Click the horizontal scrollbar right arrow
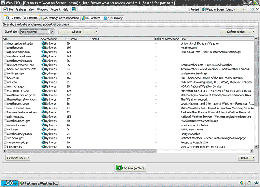The height and width of the screenshot is (187, 260). pos(252,151)
